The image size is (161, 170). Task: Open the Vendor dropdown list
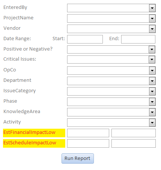[152, 29]
